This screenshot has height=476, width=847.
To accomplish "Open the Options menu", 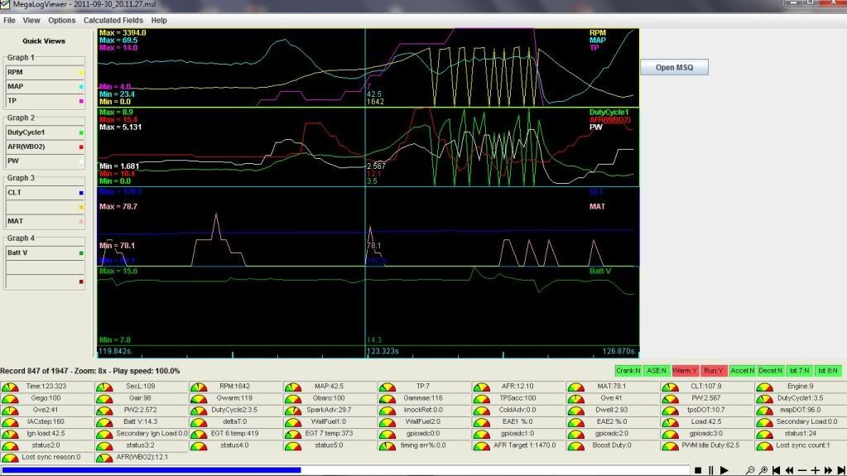I will click(61, 21).
